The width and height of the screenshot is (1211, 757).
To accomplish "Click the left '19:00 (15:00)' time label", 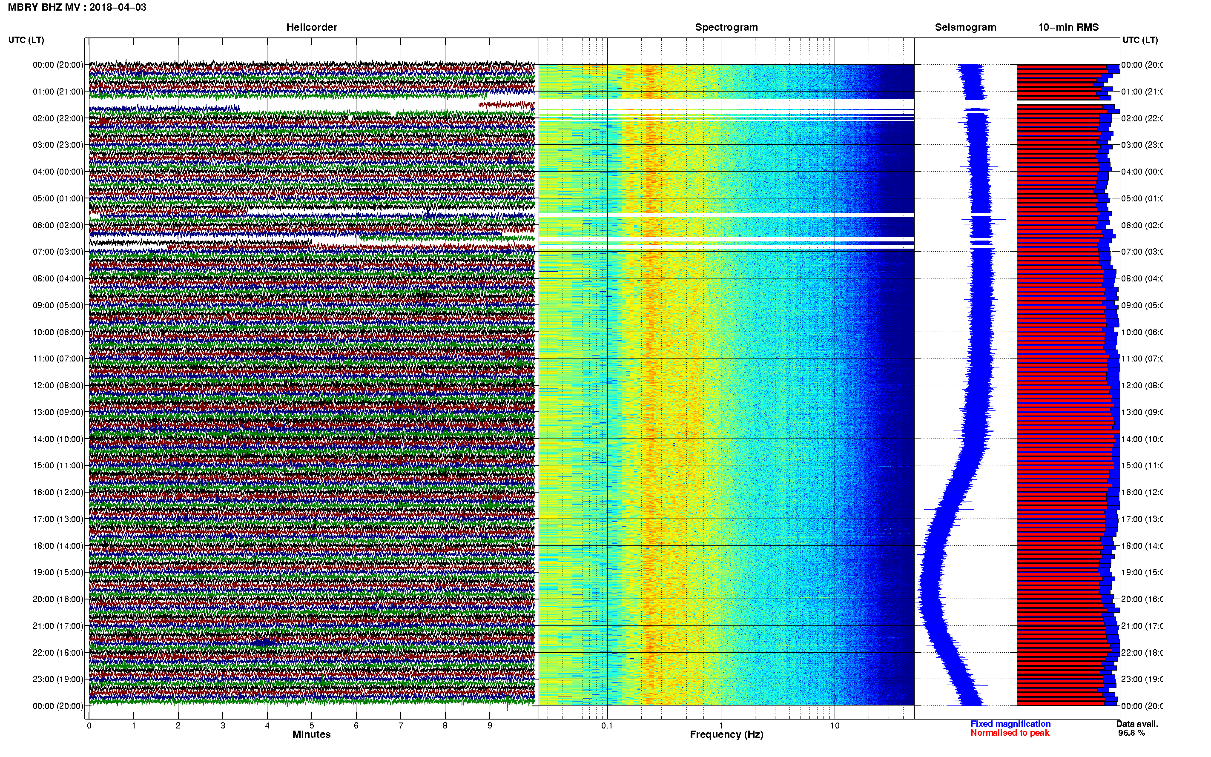I will [x=58, y=572].
